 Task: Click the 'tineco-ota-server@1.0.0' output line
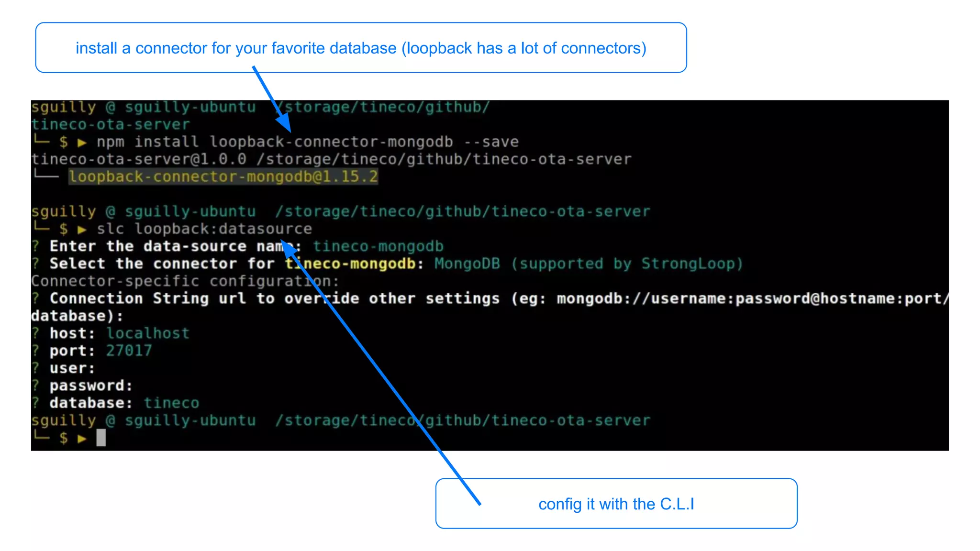(331, 159)
